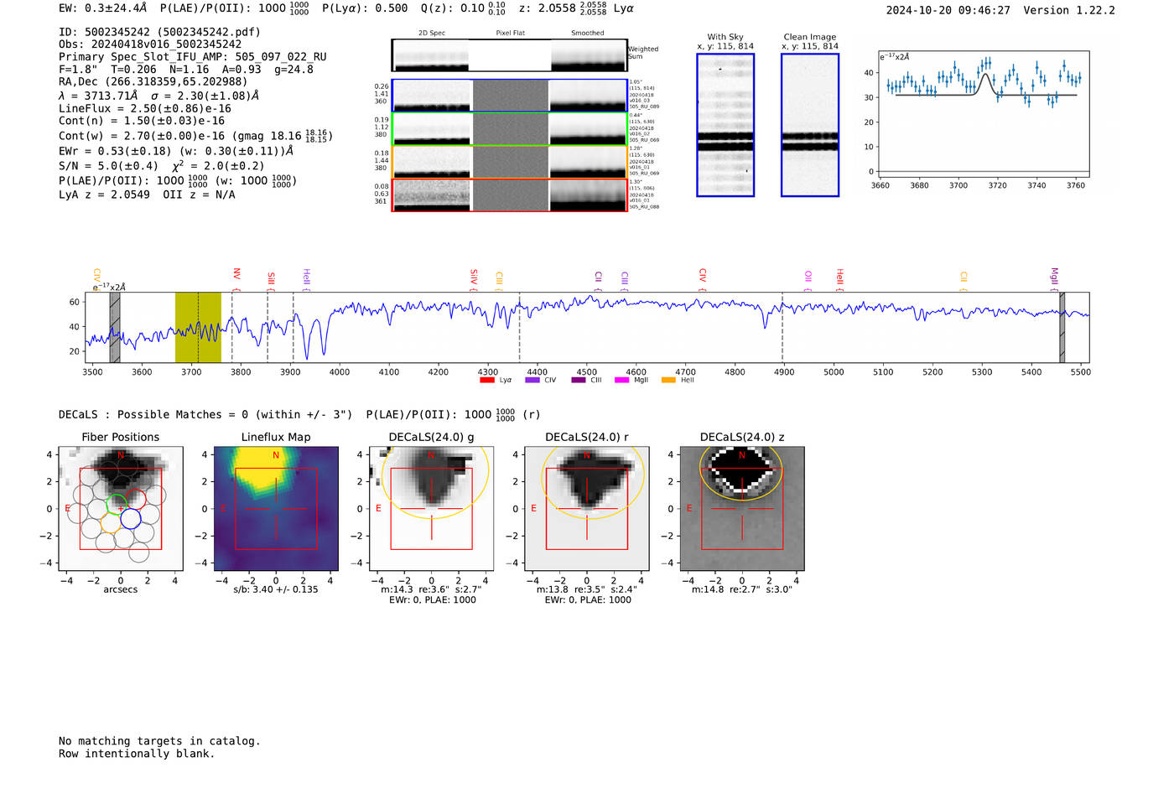Click the 'm:14.8 re:2.7"' caption
1174x799 pixels.
(742, 589)
